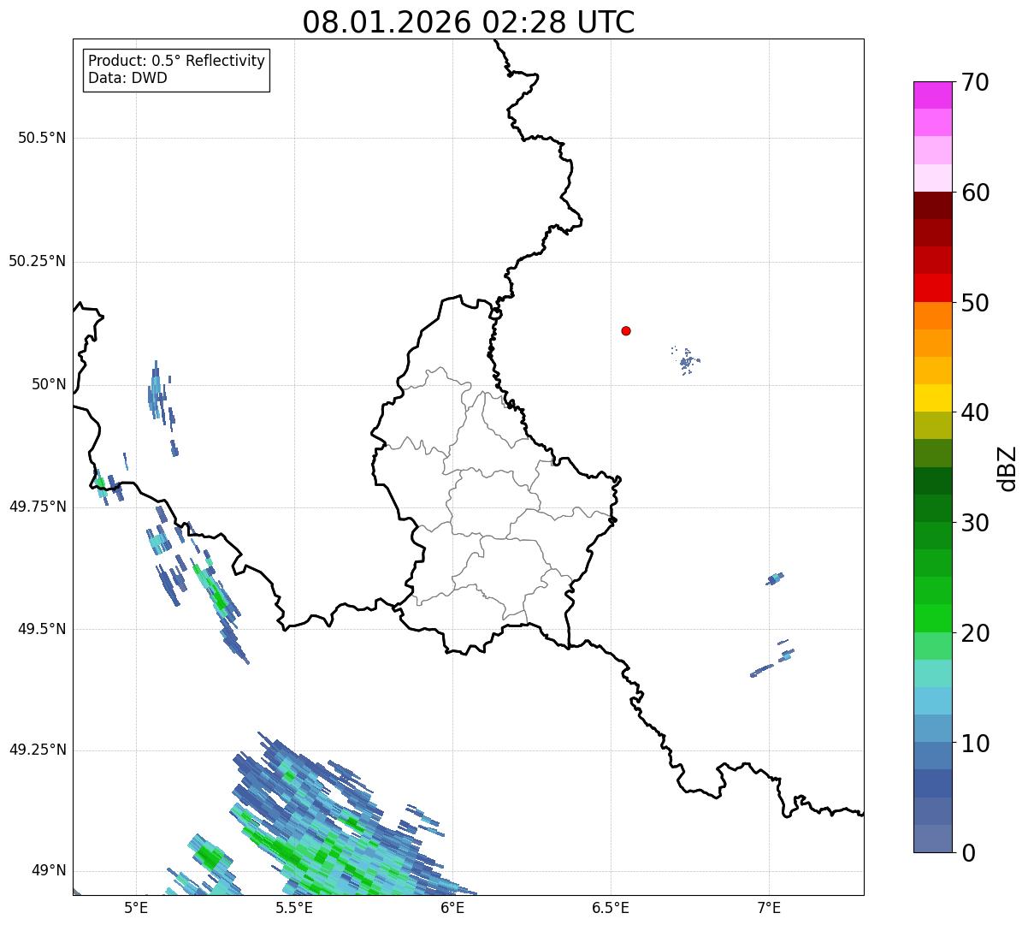Click the dBZ colorbar axis label
1028x925 pixels.
(x=1007, y=468)
